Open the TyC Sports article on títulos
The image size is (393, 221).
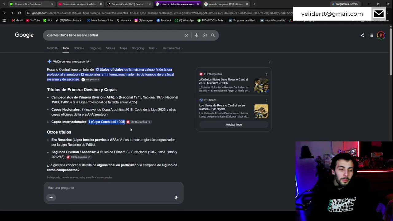tap(222, 107)
